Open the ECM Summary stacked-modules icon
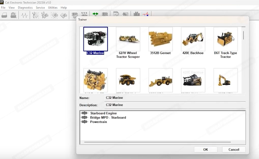259x159 pixels. tap(75, 15)
